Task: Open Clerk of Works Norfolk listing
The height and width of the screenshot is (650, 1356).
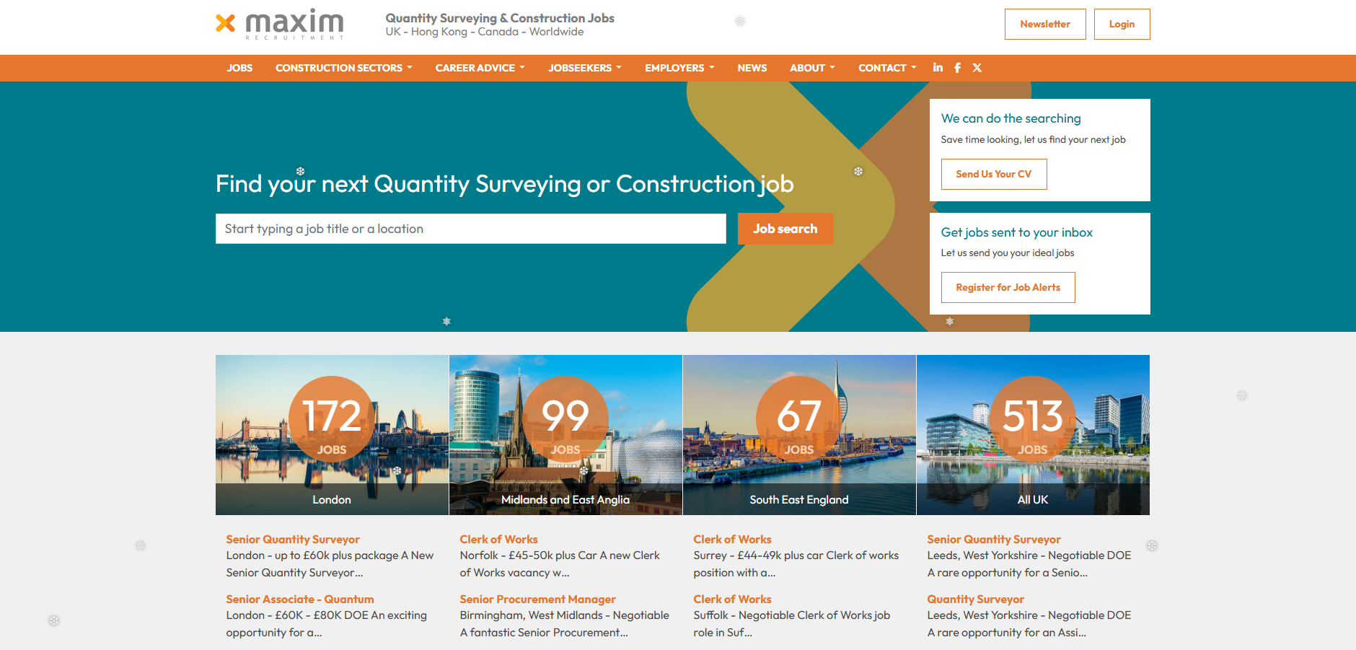Action: (x=498, y=540)
